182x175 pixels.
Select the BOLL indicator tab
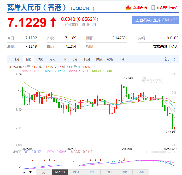point(108,172)
